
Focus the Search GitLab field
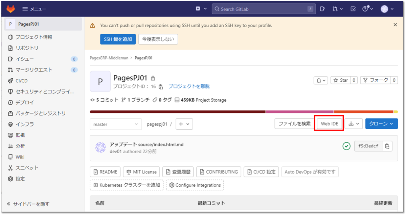click(x=264, y=9)
